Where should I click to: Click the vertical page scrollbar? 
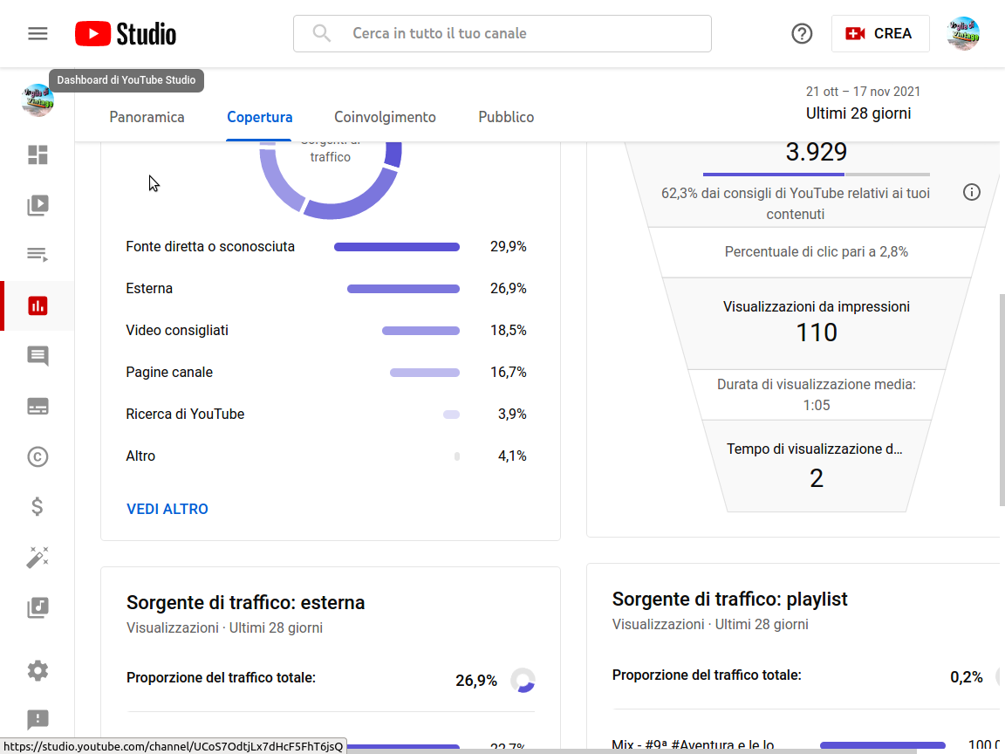tap(1002, 400)
